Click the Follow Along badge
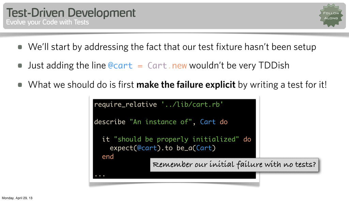 331,16
